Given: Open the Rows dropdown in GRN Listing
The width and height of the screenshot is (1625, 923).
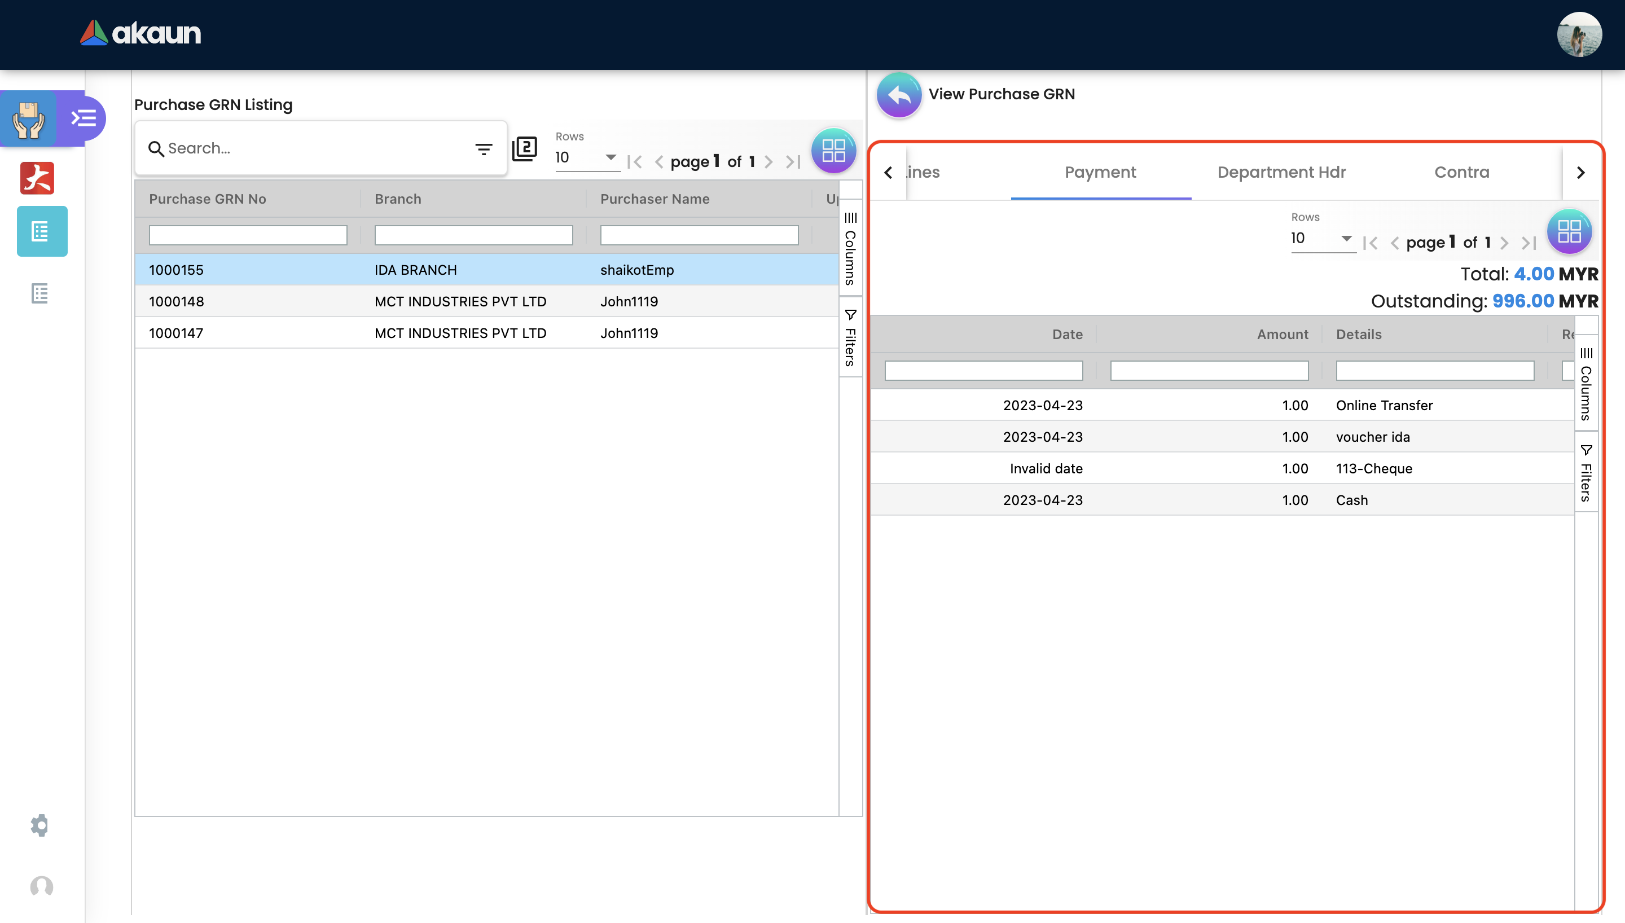Looking at the screenshot, I should click(586, 157).
